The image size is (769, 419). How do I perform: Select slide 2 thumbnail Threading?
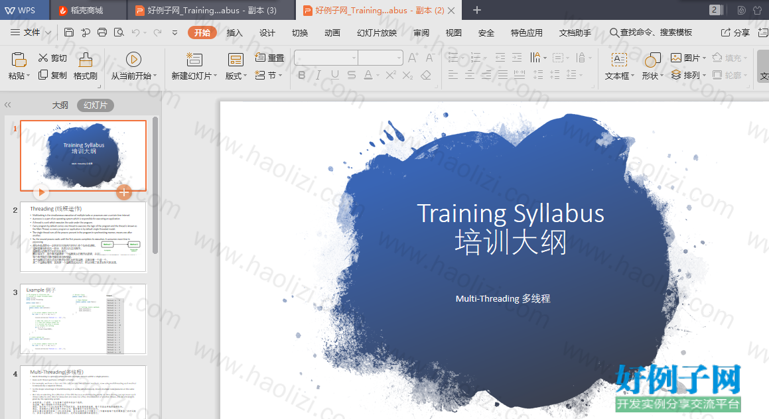(x=83, y=237)
